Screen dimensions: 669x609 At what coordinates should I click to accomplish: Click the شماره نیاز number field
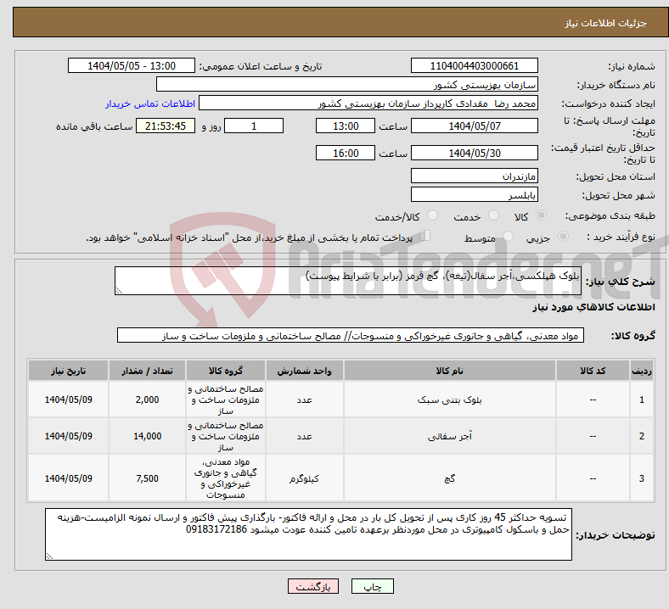tap(474, 65)
